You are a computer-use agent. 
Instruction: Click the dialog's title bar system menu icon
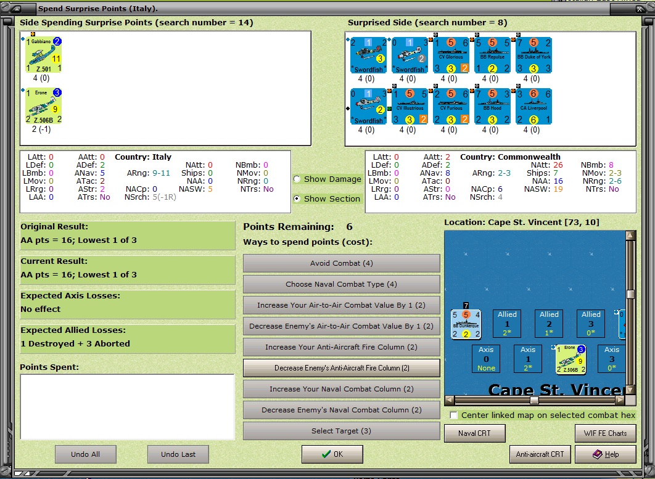click(x=17, y=9)
